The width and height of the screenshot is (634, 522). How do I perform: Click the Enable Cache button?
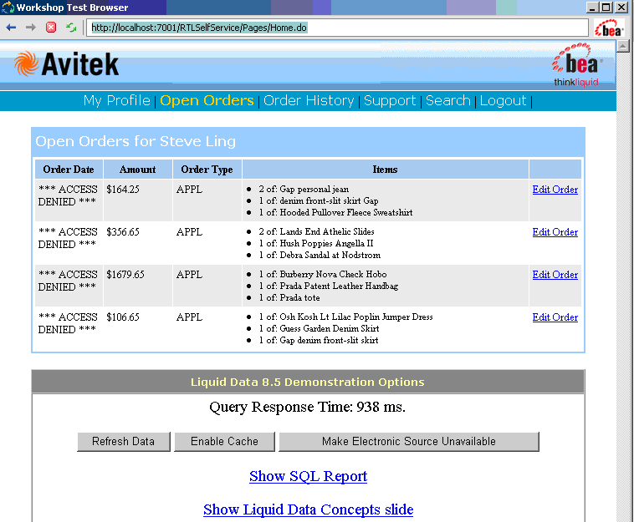(224, 441)
